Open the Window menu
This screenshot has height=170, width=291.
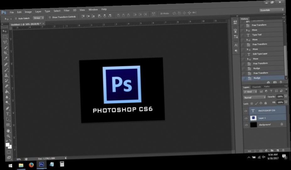click(93, 10)
